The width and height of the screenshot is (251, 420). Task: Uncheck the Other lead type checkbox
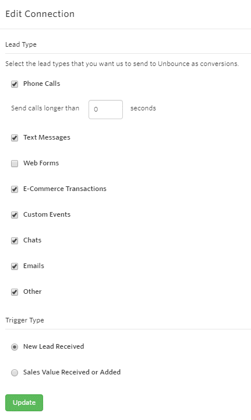point(15,292)
